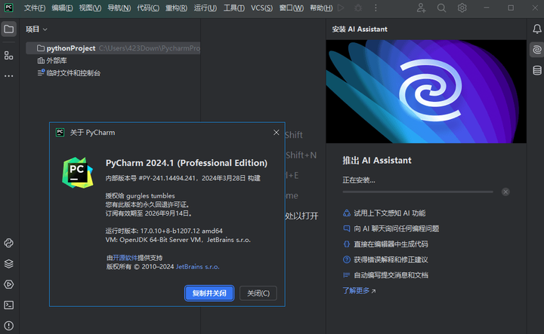Open the 编辑(E) menu
The width and height of the screenshot is (544, 334).
(x=62, y=8)
